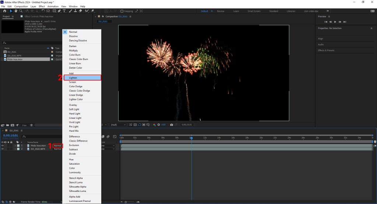
Task: Click the Home icon in toolbar
Action: [x=4, y=11]
